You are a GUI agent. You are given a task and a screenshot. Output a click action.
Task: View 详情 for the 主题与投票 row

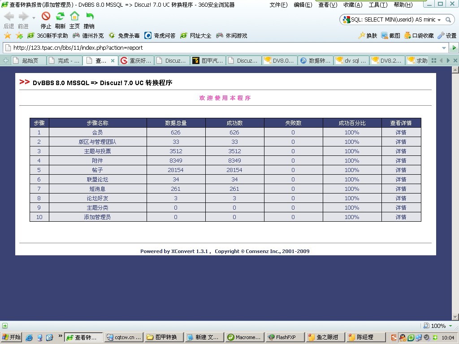(401, 151)
